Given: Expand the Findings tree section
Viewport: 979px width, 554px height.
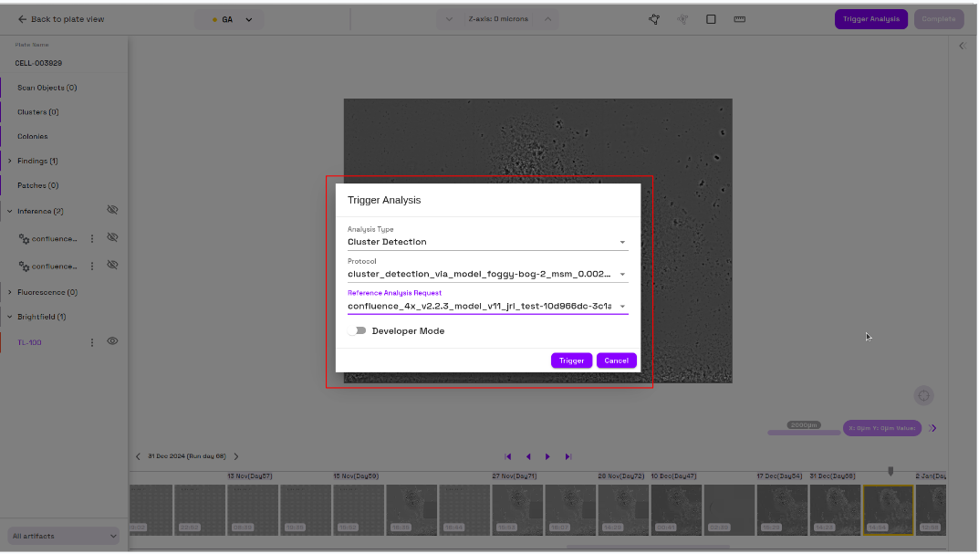Looking at the screenshot, I should point(10,162).
